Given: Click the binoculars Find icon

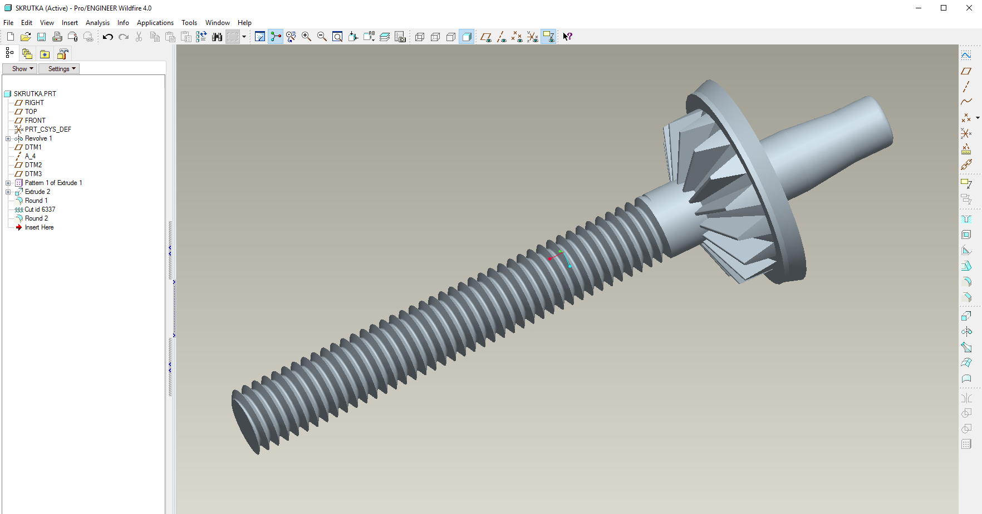Looking at the screenshot, I should 217,37.
